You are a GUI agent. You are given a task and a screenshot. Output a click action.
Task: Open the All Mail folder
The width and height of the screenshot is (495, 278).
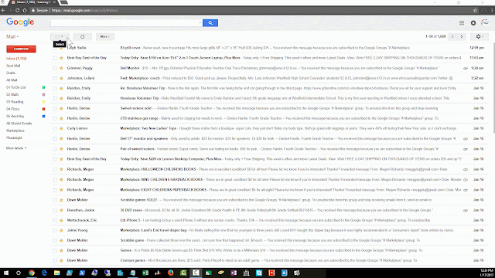click(x=12, y=80)
